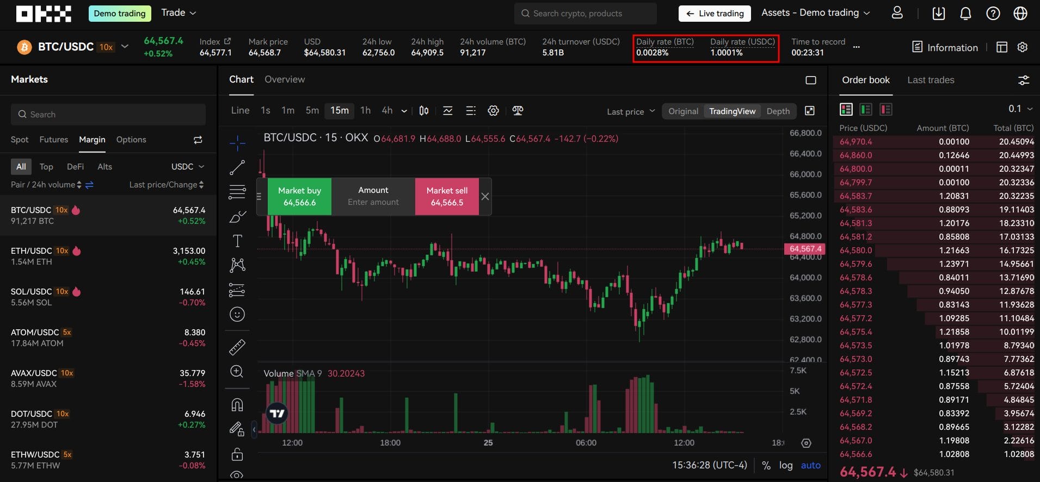
Task: Click the Market buy button
Action: [x=299, y=196]
